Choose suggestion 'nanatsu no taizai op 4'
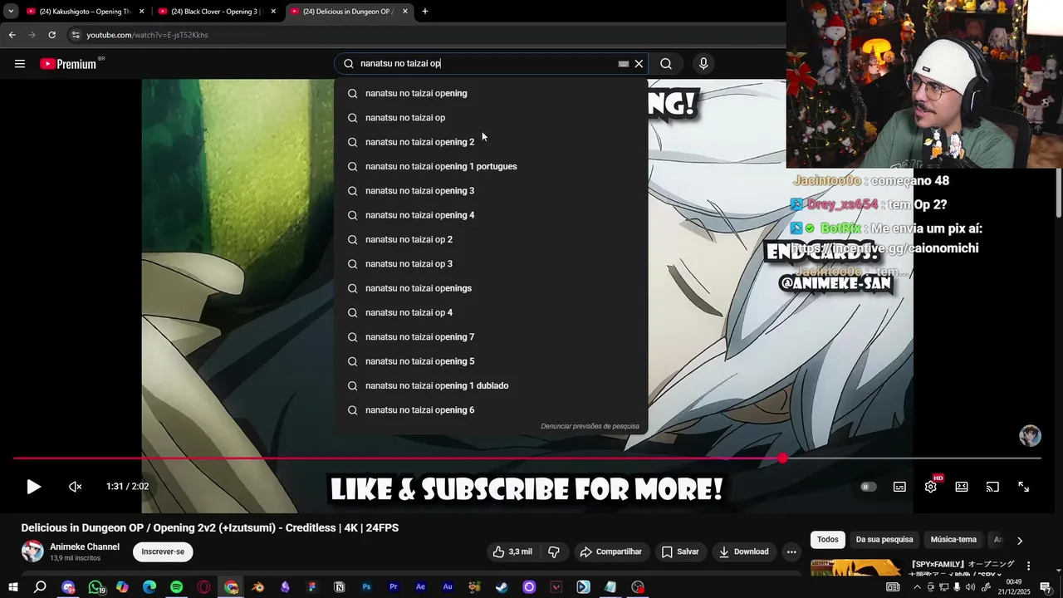Image resolution: width=1063 pixels, height=598 pixels. click(491, 312)
